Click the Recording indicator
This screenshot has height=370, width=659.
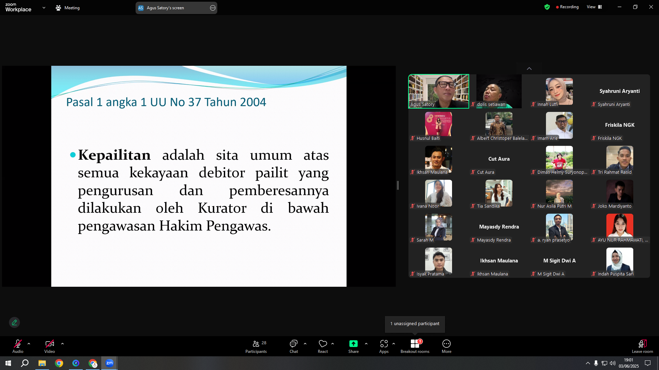[x=567, y=7]
